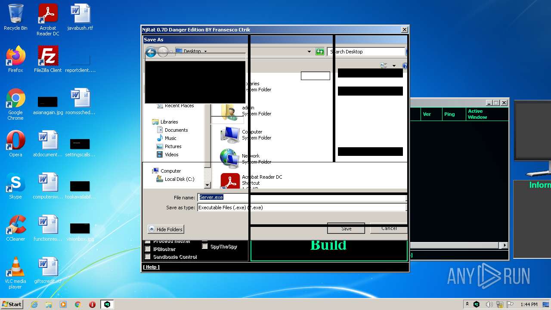Image resolution: width=551 pixels, height=310 pixels.
Task: Open Recycle Bin desktop icon
Action: click(x=15, y=18)
